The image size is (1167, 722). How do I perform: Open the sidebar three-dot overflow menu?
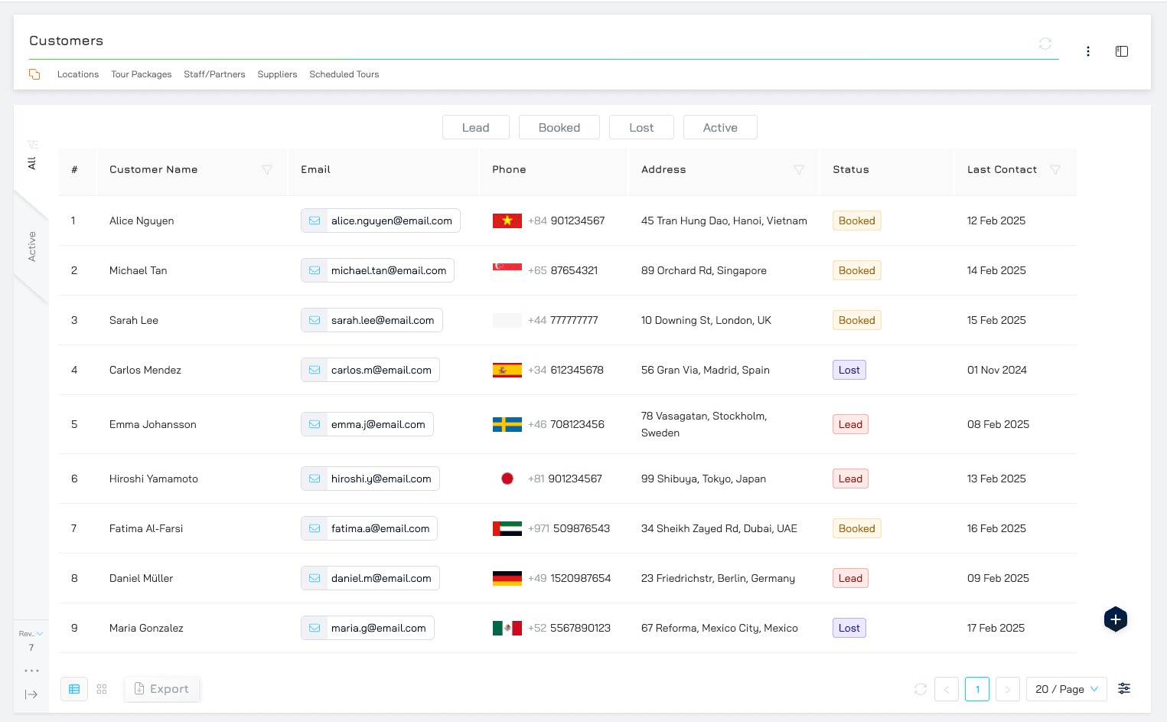31,671
